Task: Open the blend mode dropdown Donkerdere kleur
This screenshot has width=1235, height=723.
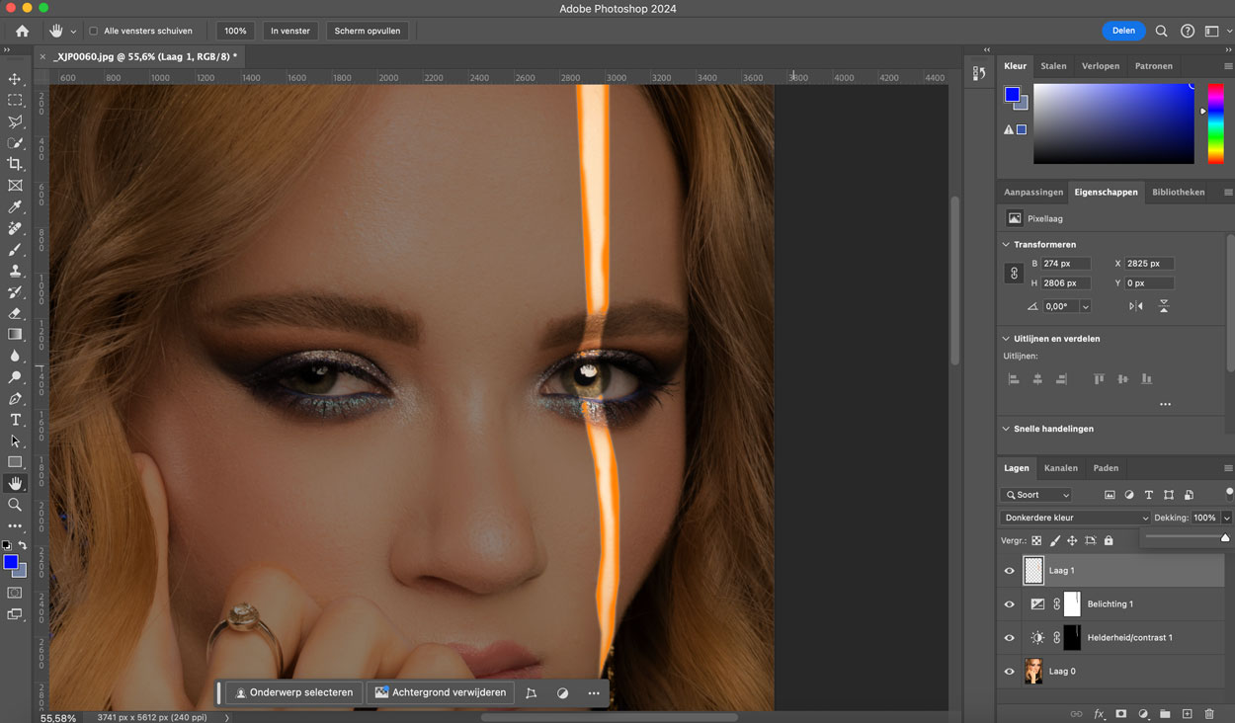Action: pos(1074,518)
